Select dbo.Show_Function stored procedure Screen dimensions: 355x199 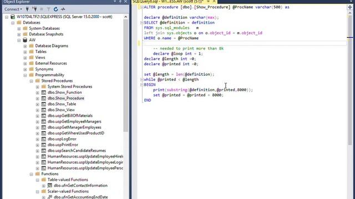[x=64, y=92]
